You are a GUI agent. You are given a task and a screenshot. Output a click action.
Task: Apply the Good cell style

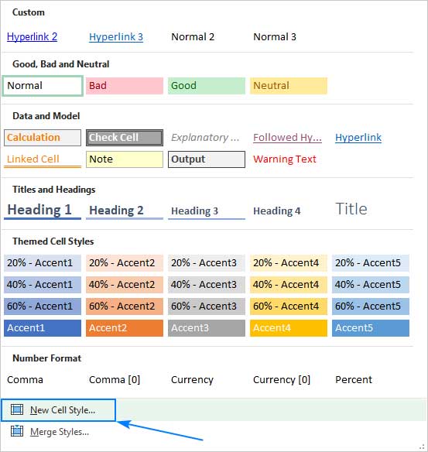pos(207,86)
